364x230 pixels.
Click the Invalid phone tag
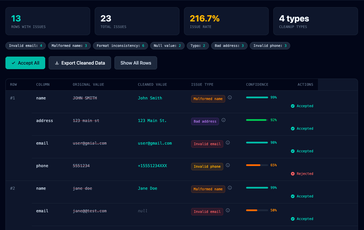207,167
